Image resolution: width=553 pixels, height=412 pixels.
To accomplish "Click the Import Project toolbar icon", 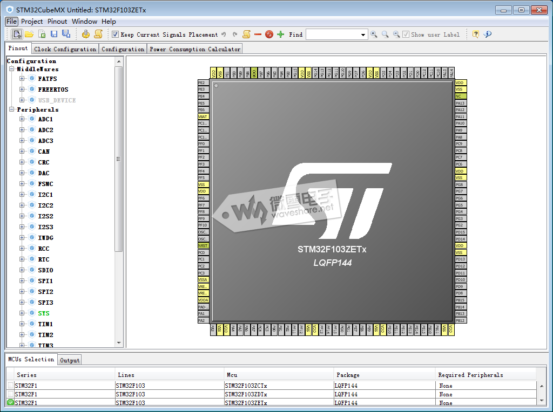I will pos(42,34).
